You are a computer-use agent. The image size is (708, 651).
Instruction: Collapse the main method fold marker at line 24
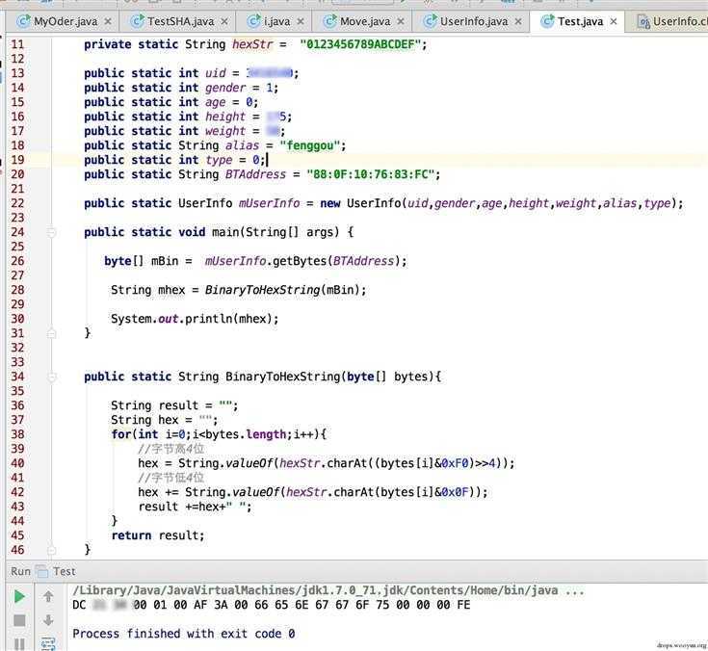[x=51, y=232]
